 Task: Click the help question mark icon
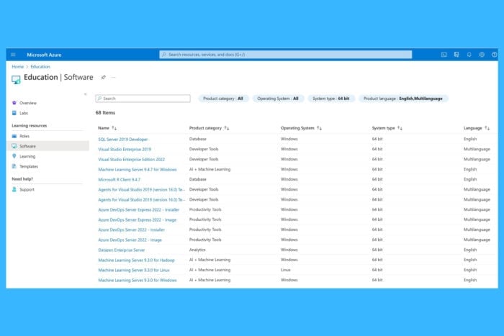coord(494,55)
